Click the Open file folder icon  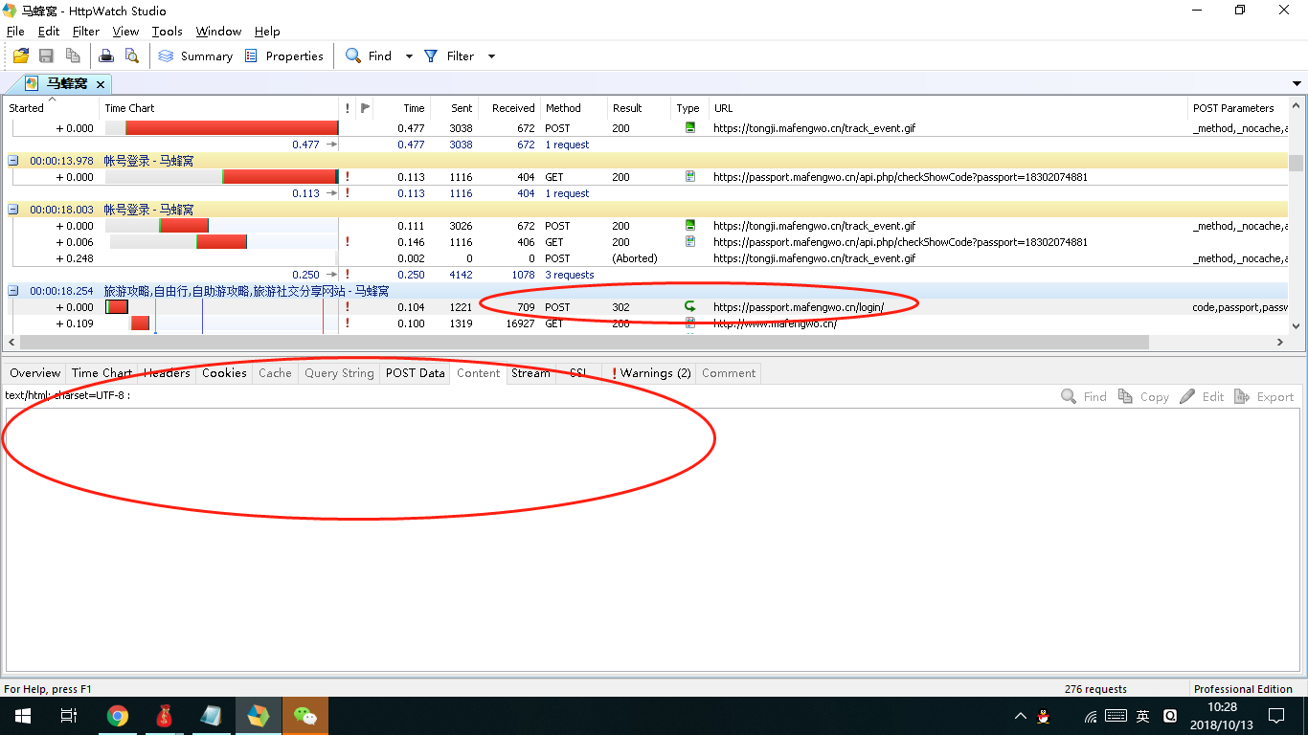[20, 56]
